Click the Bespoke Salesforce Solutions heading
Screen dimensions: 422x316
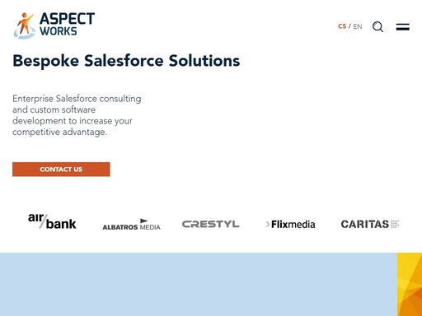coord(126,61)
